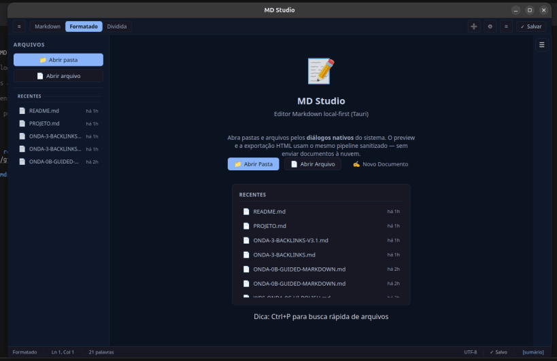
Task: Click the [sumário] link in status bar
Action: pos(533,352)
